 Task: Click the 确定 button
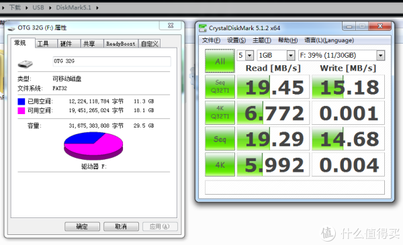[x=82, y=226]
